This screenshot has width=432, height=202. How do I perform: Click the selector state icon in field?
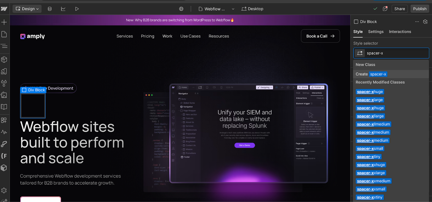coord(360,53)
